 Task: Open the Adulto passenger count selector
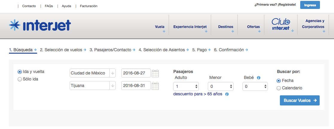pyautogui.click(x=186, y=86)
